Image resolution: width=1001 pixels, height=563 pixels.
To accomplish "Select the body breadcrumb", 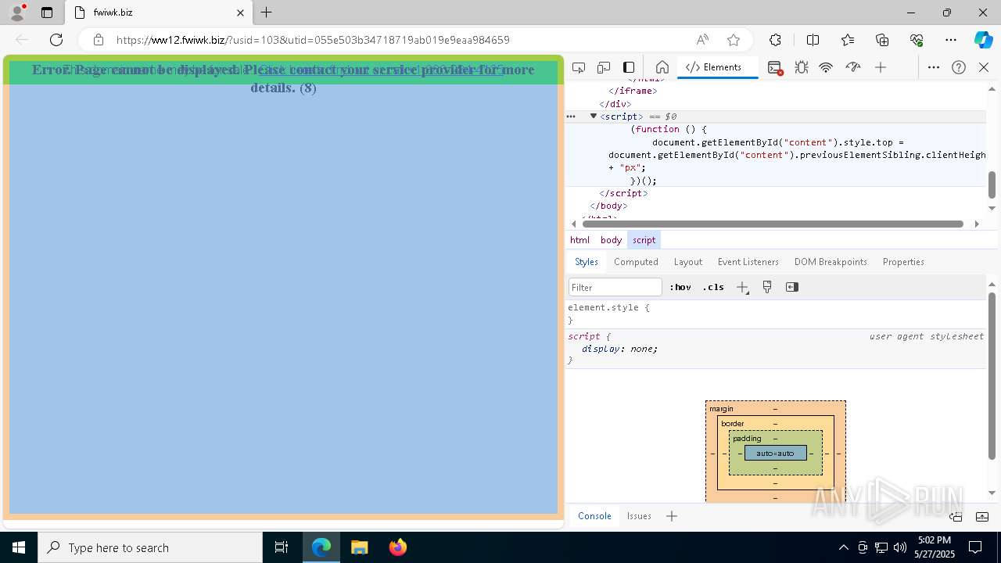I will [x=611, y=240].
